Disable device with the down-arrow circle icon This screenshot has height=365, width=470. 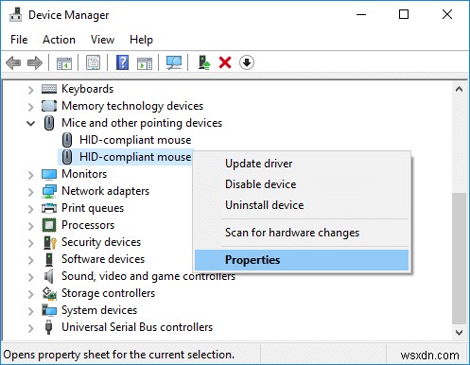pyautogui.click(x=247, y=62)
